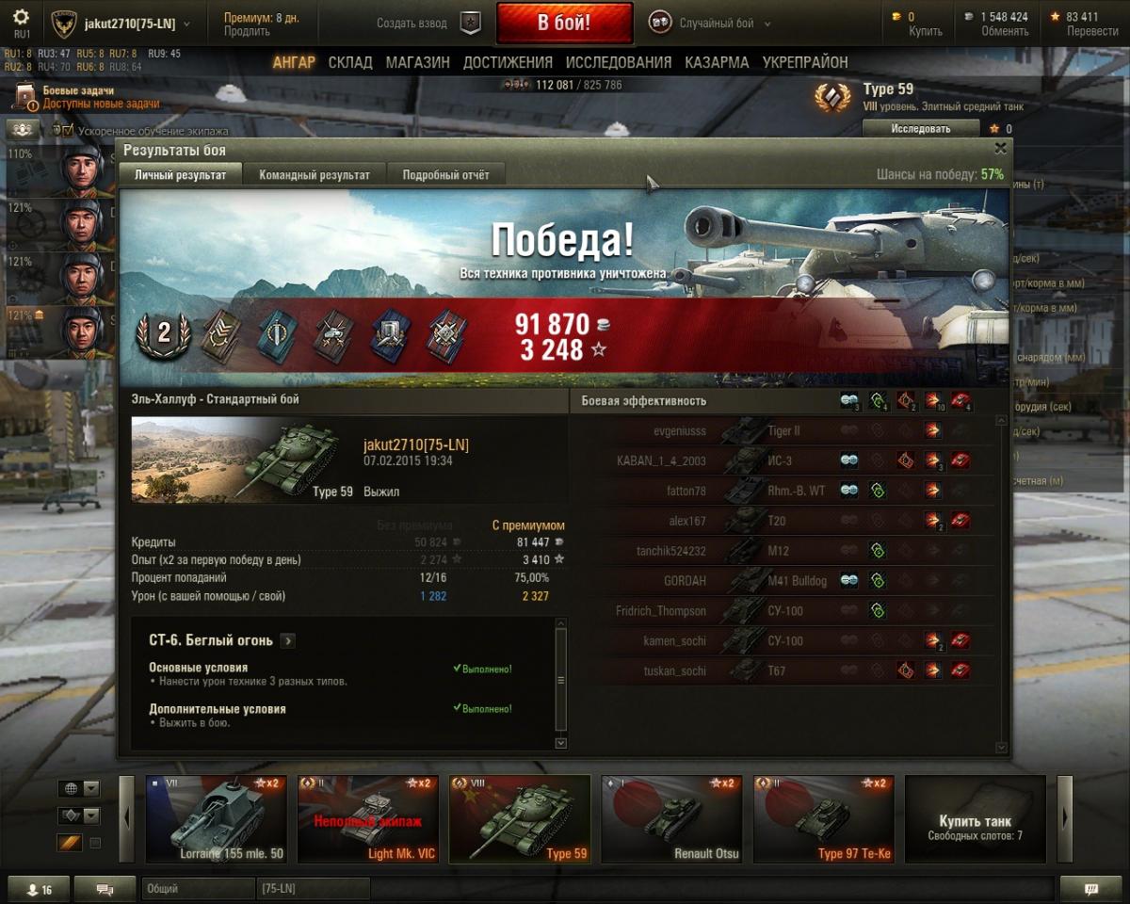Switch to the Командный результат tab
This screenshot has width=1130, height=904.
pos(315,174)
